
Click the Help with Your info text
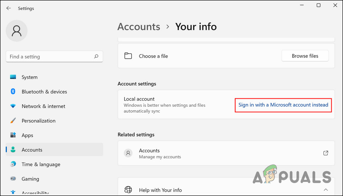[x=160, y=190]
